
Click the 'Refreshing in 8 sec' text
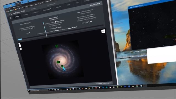[x=95, y=4]
